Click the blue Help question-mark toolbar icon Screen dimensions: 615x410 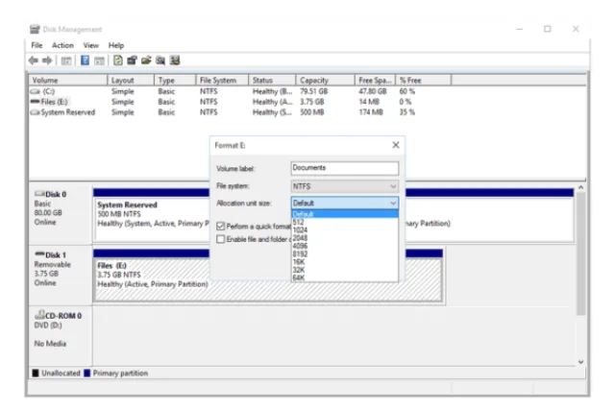pyautogui.click(x=86, y=60)
